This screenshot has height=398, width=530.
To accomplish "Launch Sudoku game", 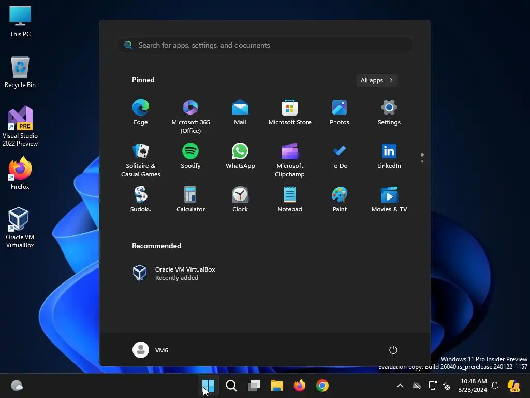I will coord(141,200).
